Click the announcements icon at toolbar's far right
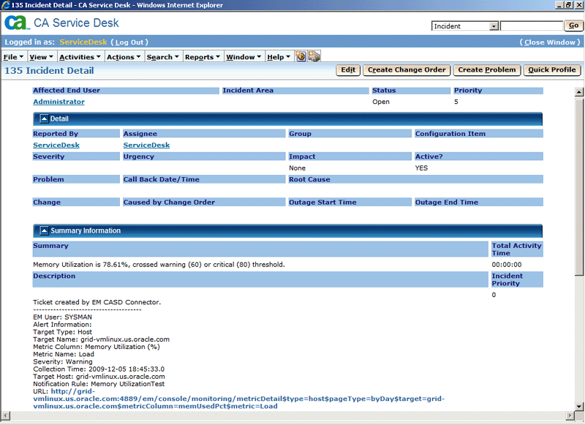 (312, 56)
